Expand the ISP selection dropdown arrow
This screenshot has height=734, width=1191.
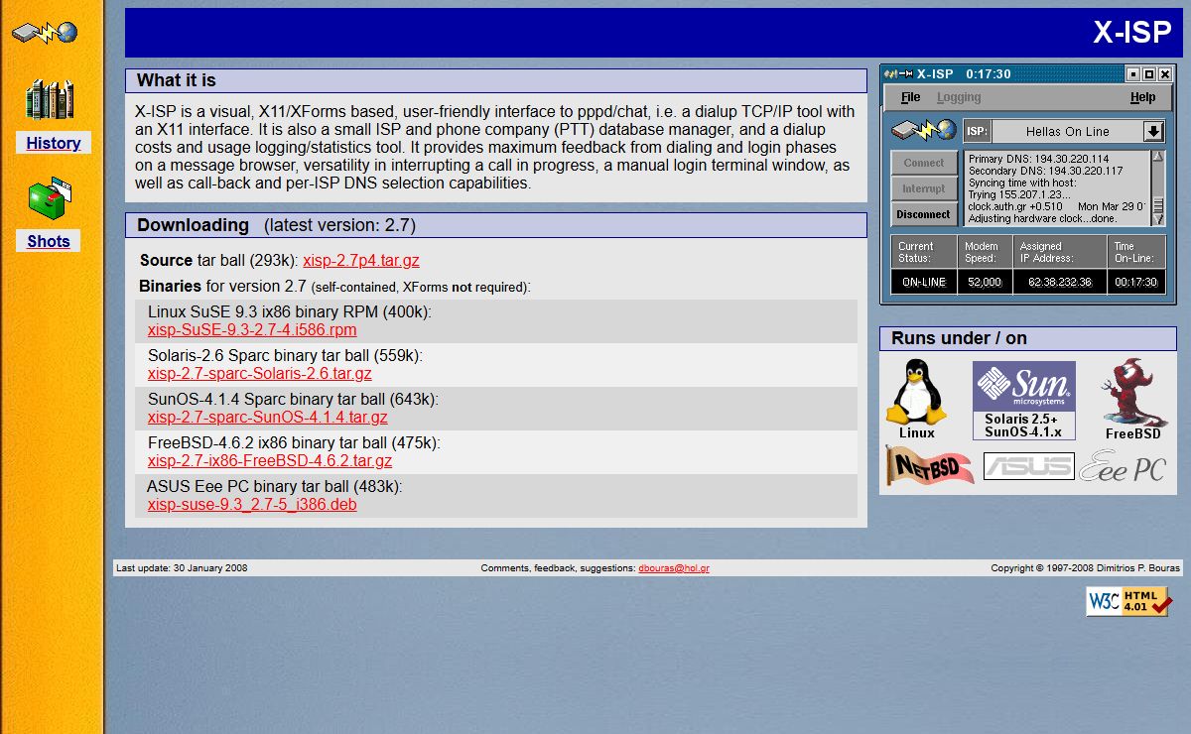pos(1152,131)
